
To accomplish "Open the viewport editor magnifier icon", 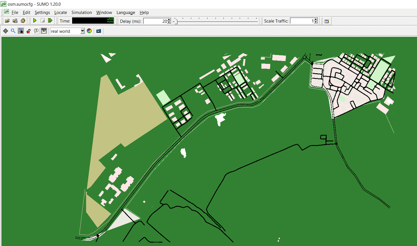I will coord(13,31).
